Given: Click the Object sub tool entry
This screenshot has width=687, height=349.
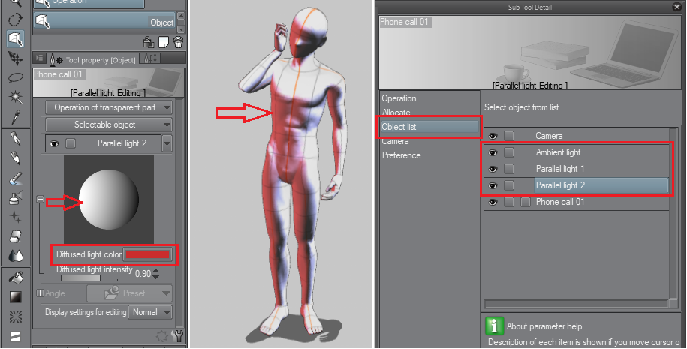Looking at the screenshot, I should (x=104, y=21).
